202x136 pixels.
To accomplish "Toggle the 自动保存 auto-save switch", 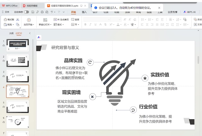I will coord(26,12).
